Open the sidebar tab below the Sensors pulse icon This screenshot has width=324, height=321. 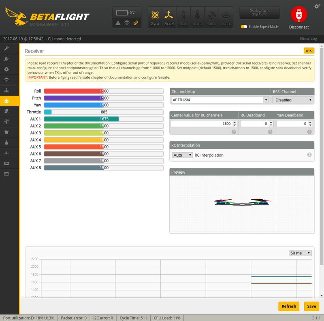6,164
